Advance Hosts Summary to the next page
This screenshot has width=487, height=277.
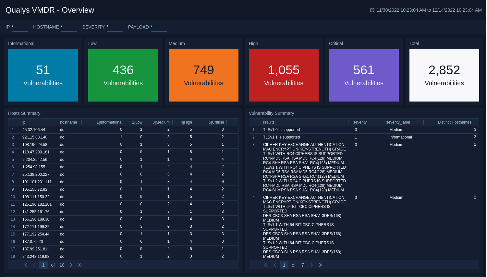point(71,265)
